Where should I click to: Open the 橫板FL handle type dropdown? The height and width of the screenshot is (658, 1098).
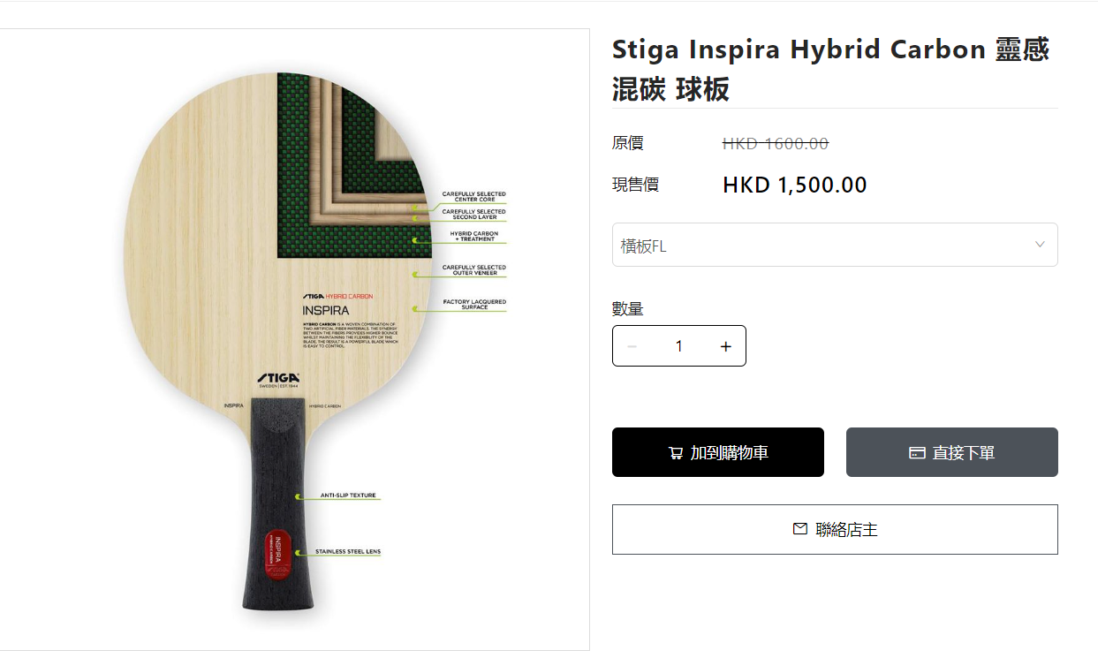click(x=835, y=245)
